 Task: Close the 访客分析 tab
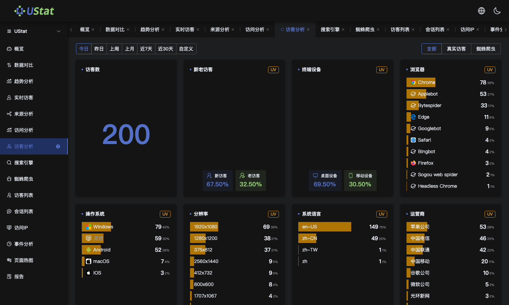308,29
